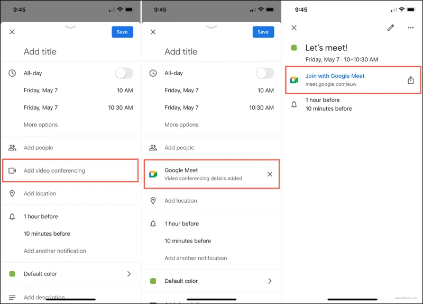Select the 10:30 AM end time, middle screen
Viewport: 423px width, 304px height.
pyautogui.click(x=261, y=108)
